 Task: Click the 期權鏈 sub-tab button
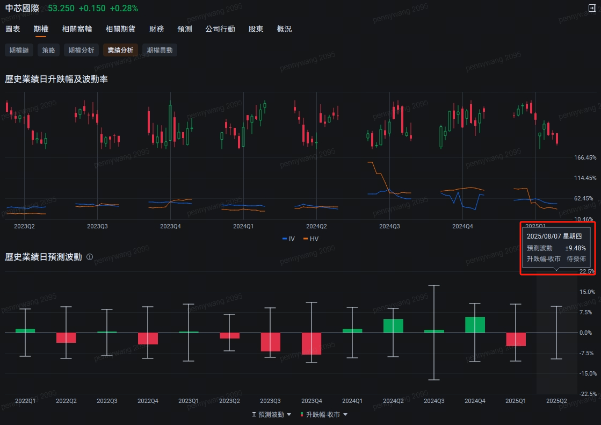pos(19,50)
